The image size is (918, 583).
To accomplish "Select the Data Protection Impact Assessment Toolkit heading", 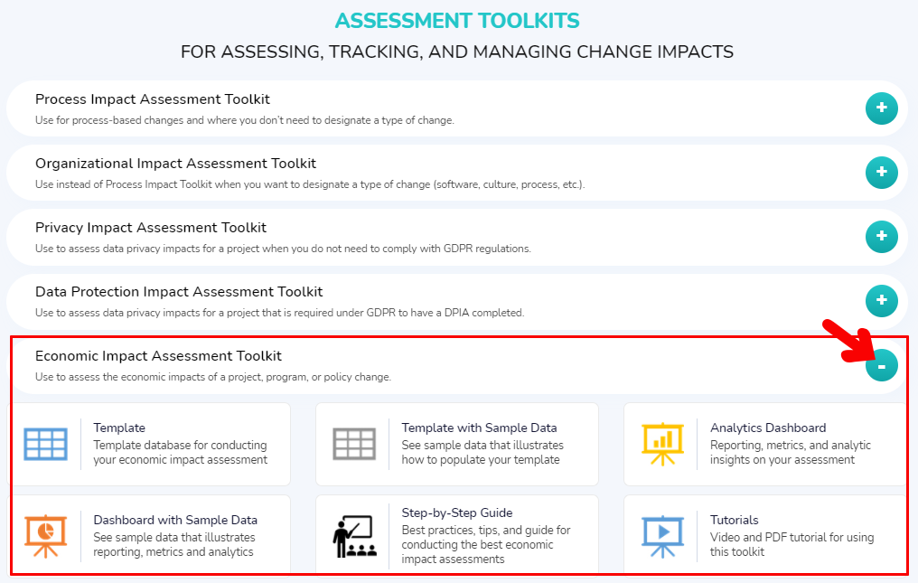I will pyautogui.click(x=179, y=292).
